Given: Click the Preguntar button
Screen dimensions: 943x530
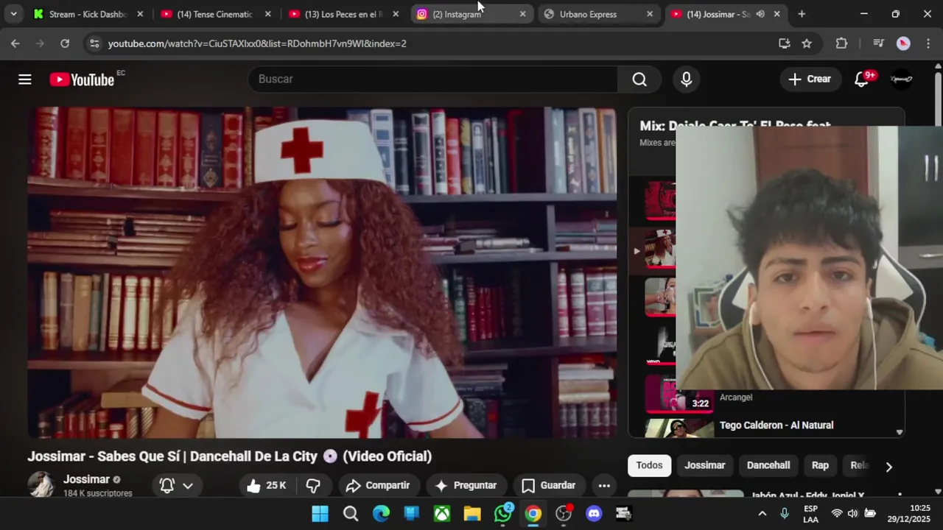Looking at the screenshot, I should (x=466, y=485).
